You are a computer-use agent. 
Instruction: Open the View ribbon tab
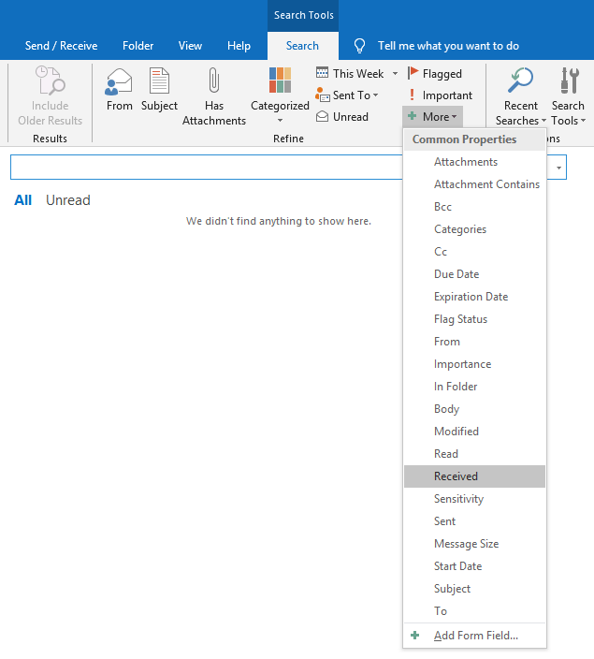point(190,46)
